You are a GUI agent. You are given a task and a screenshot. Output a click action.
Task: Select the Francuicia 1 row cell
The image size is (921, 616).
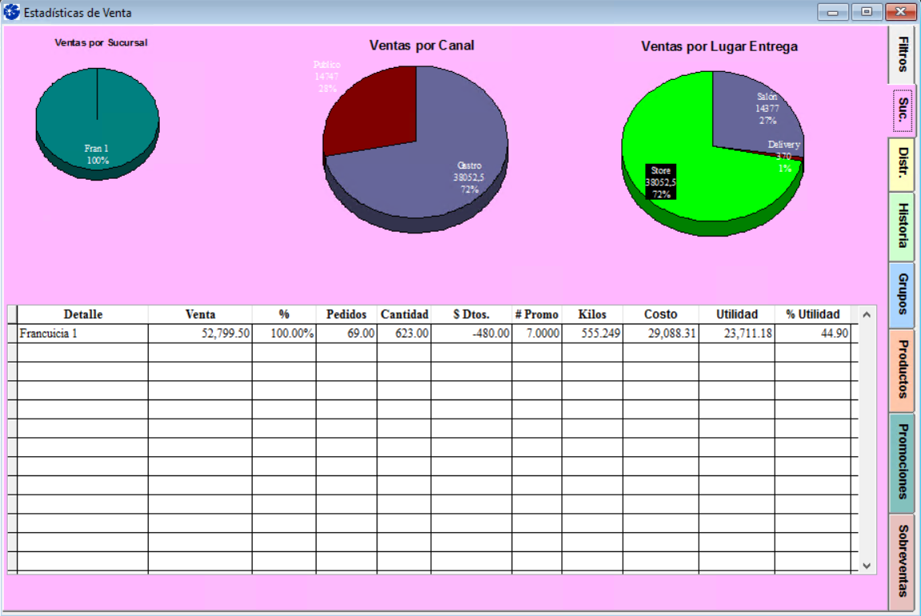tap(82, 333)
